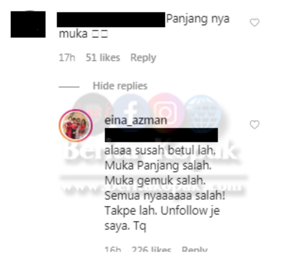Click Reply under eina_azman's comment
The width and height of the screenshot is (288, 257).
194,249
